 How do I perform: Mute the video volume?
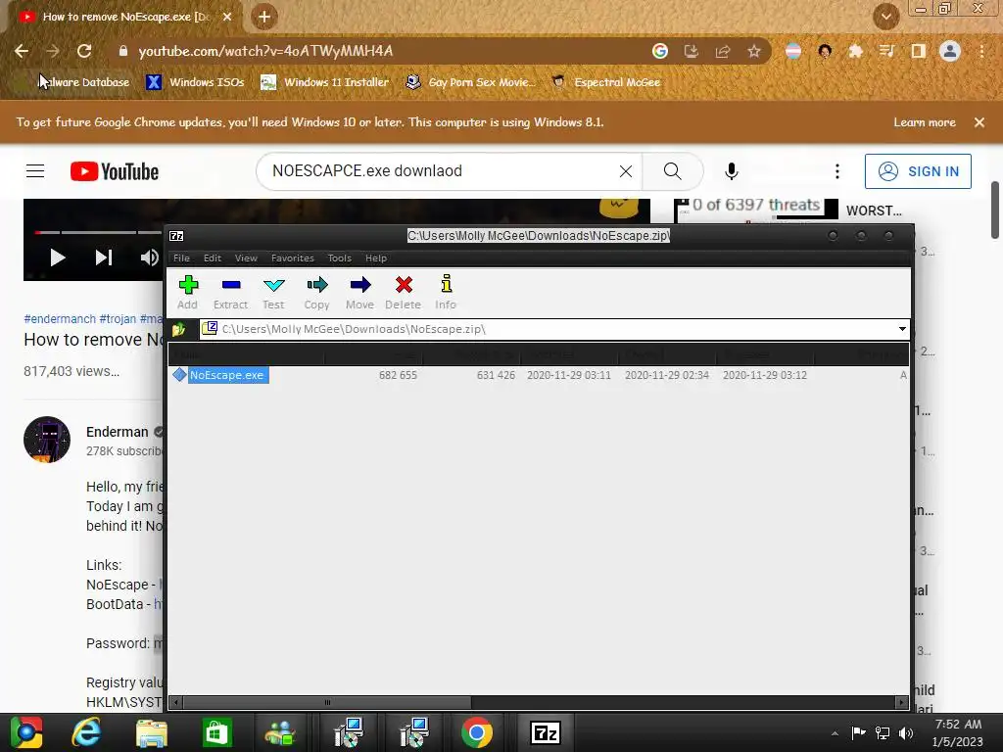point(150,258)
